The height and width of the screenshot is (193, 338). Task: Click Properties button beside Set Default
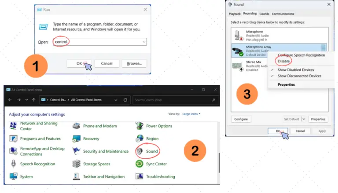click(x=318, y=119)
